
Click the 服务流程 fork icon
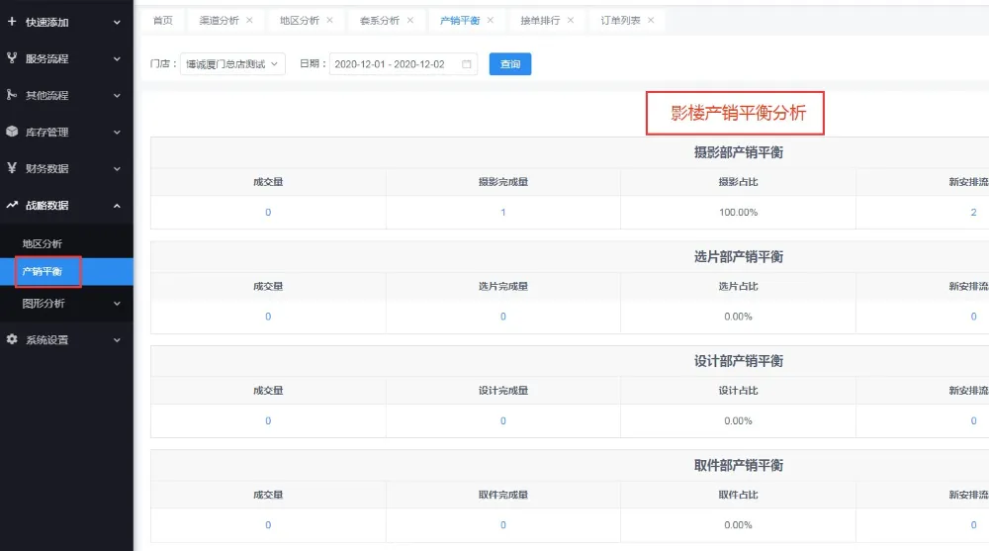coord(12,58)
